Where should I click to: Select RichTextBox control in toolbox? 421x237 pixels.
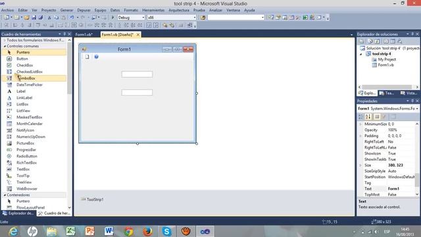click(26, 163)
